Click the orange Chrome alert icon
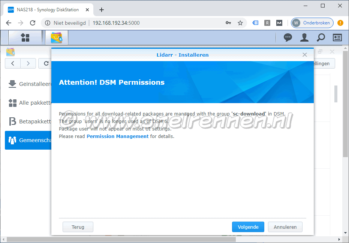Screen dimensions: 349x243 click(340, 23)
